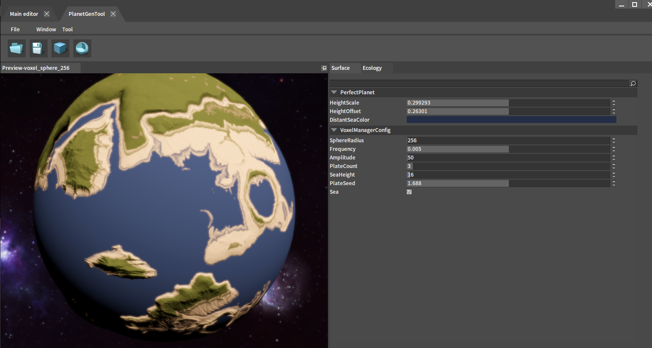
Task: Switch to the Ecology tab
Action: [372, 68]
